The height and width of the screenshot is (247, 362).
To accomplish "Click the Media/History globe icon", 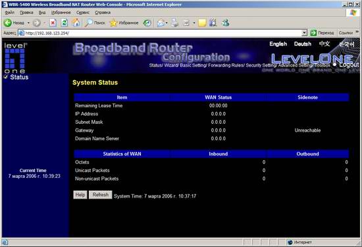I will tap(147, 22).
